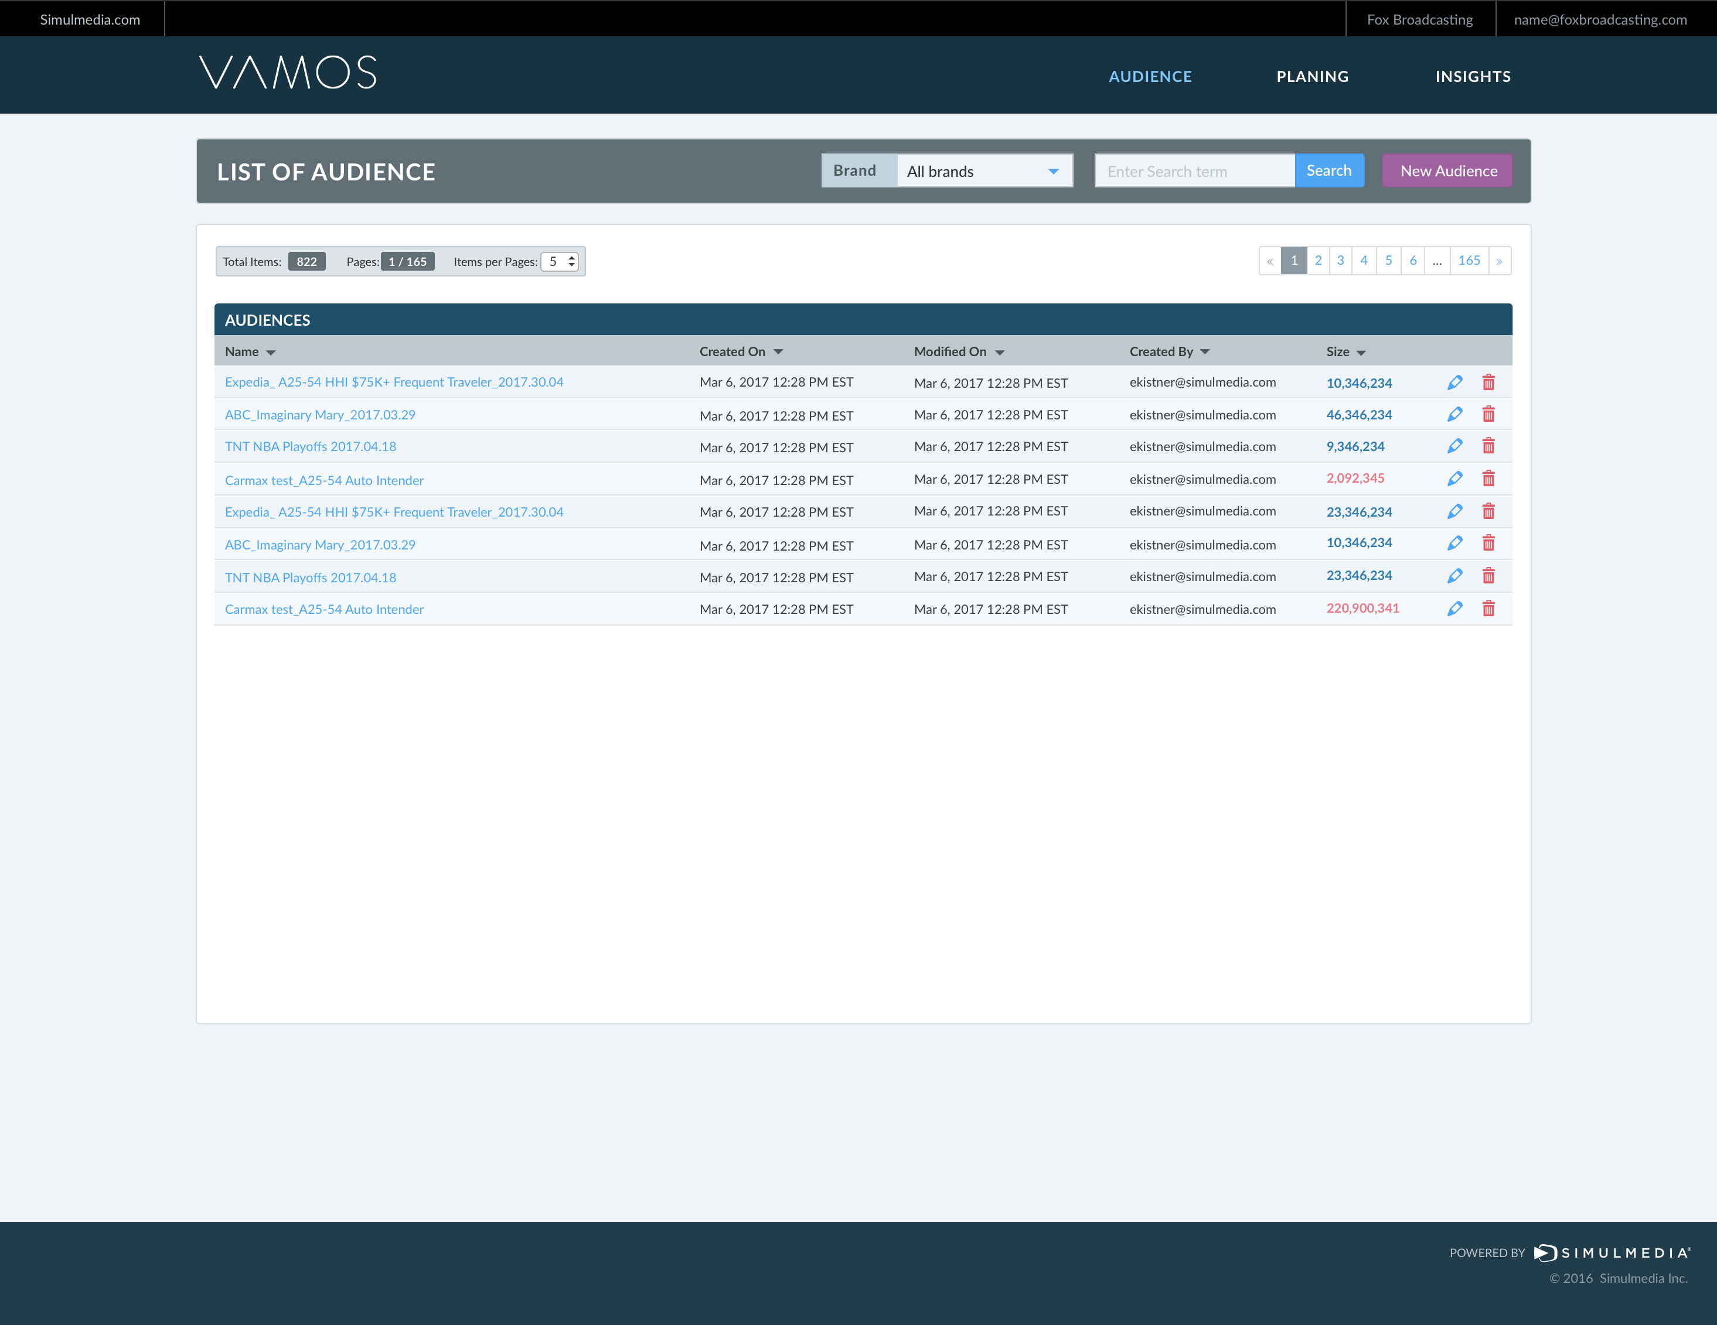The width and height of the screenshot is (1717, 1325).
Task: Sort audiences by Name column
Action: [250, 352]
